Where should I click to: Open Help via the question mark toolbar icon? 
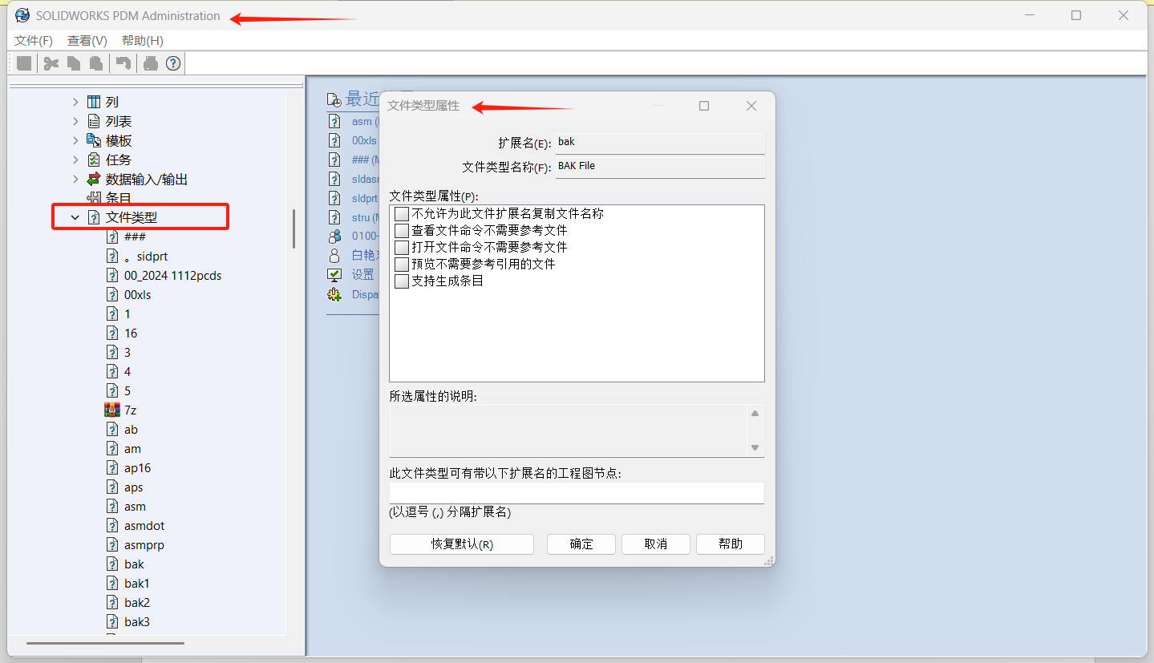173,63
